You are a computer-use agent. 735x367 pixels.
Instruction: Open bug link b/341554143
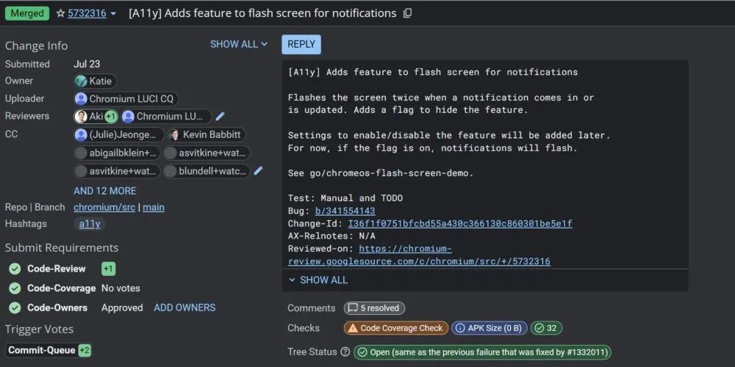[345, 211]
